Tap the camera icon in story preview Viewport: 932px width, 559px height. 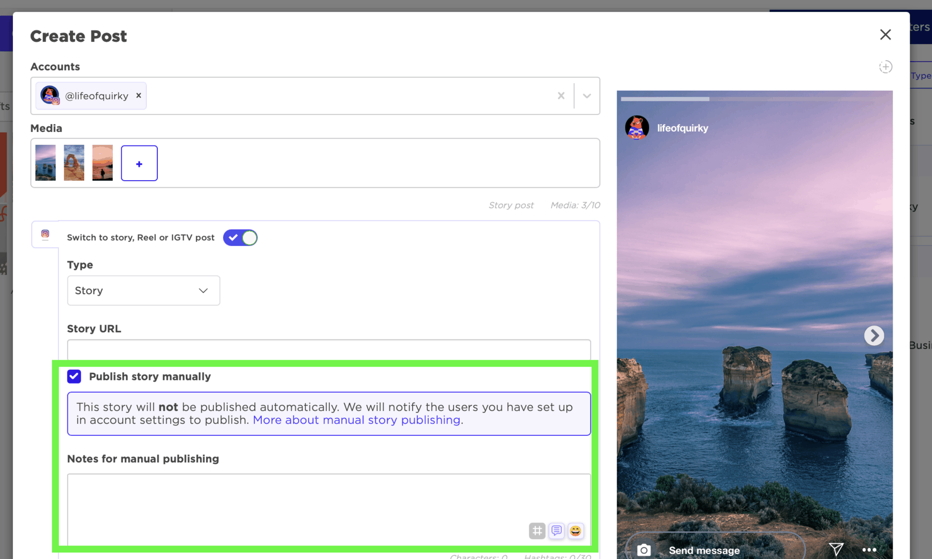point(644,550)
